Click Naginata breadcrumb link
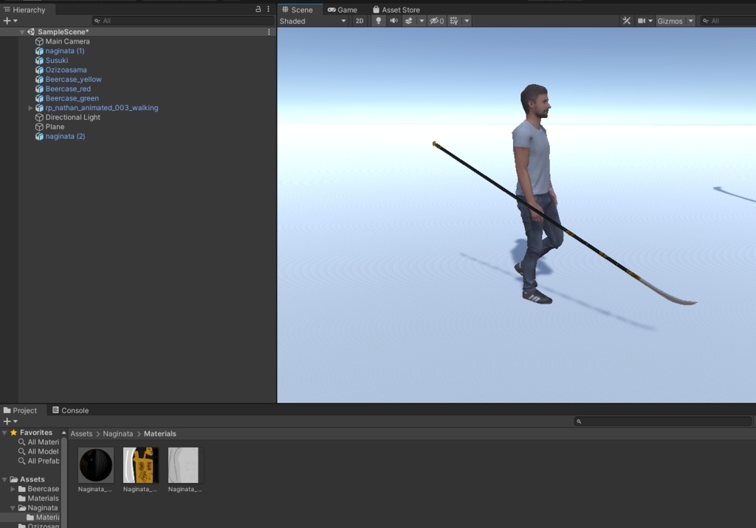 coord(118,434)
